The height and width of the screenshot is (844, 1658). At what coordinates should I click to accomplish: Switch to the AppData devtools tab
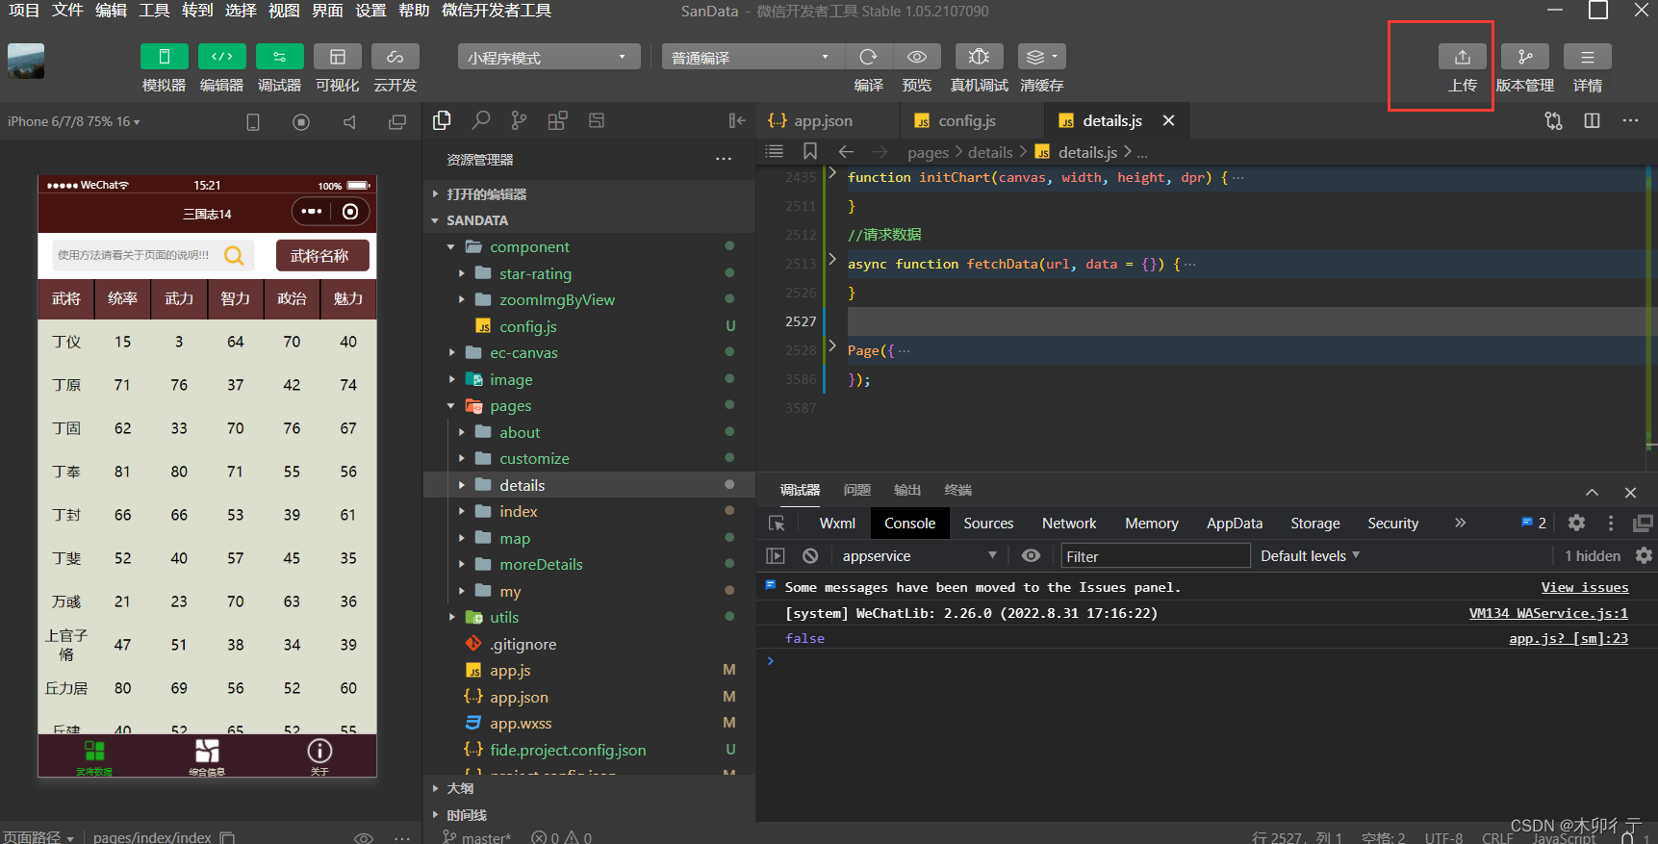(x=1235, y=523)
